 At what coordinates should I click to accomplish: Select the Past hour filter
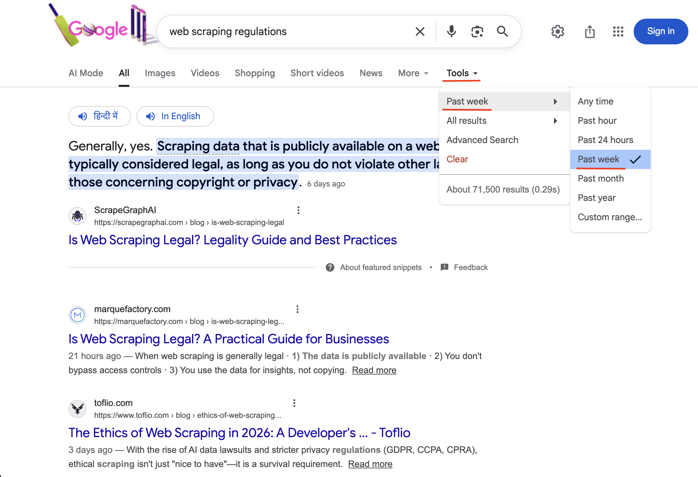pyautogui.click(x=597, y=121)
